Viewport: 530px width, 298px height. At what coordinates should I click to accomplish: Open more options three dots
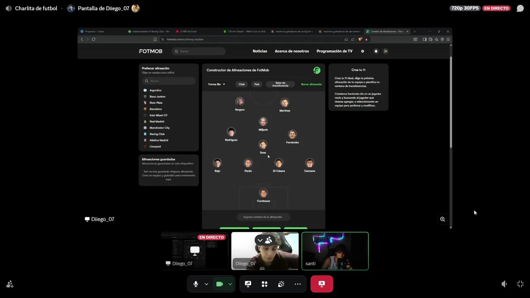click(x=298, y=284)
